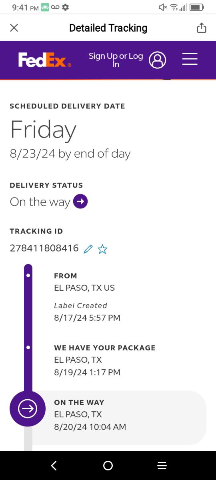Screen dimensions: 216x480
Task: Tap the user profile avatar icon
Action: point(158,60)
